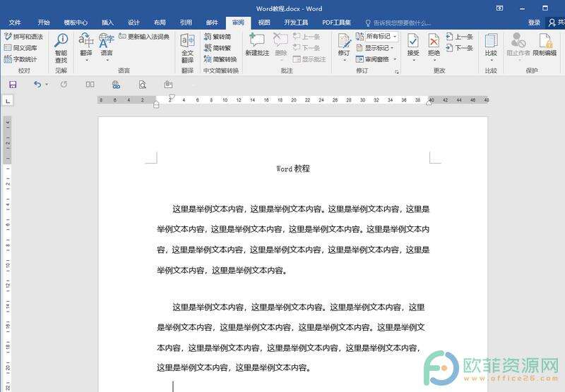Click the tab selector button left of ruler
This screenshot has width=565, height=392.
pyautogui.click(x=8, y=101)
